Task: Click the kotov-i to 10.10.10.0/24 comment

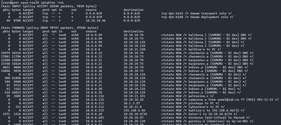Action: click(213, 114)
